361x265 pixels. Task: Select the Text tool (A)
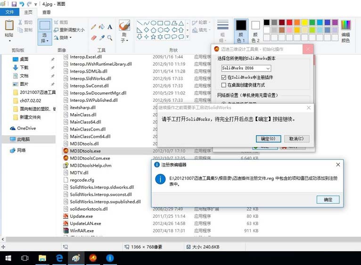(x=110, y=27)
